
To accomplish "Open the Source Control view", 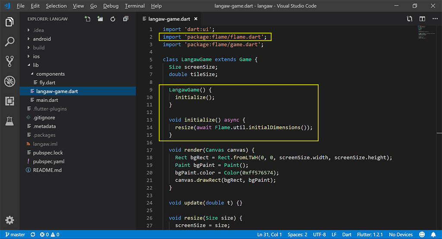I will pyautogui.click(x=9, y=61).
